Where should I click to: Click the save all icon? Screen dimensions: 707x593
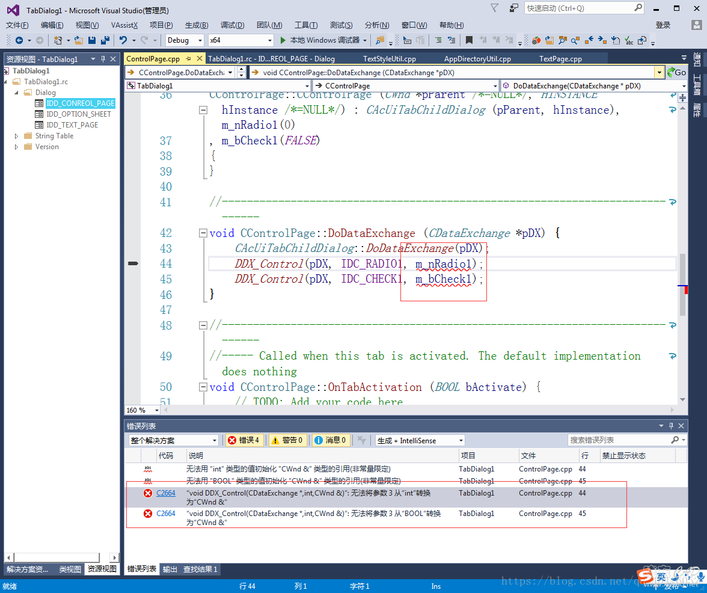pyautogui.click(x=105, y=40)
